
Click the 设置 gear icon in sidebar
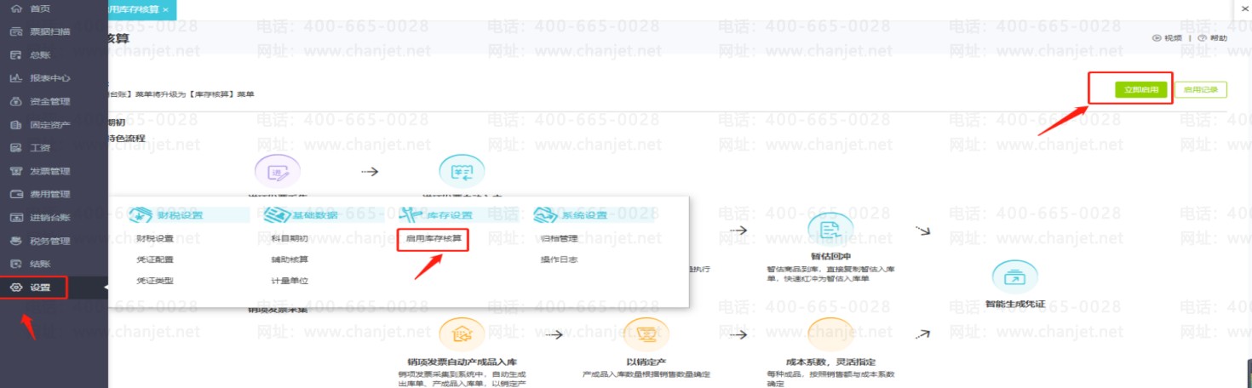tap(15, 288)
